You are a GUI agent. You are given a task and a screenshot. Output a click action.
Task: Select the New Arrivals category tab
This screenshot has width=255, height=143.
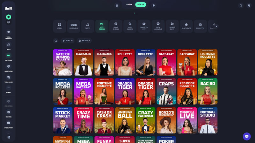[158, 26]
